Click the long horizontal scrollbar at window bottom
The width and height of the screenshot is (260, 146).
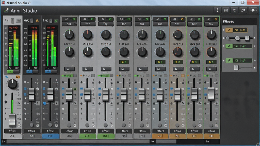(x=78, y=141)
